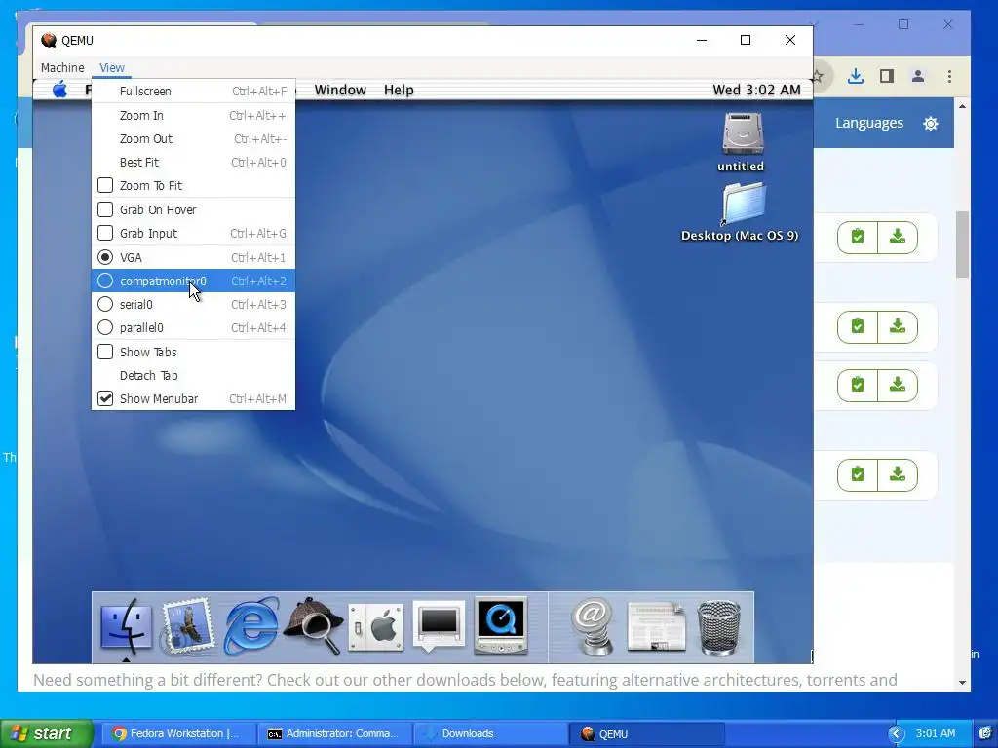Select the Desktop (Mac OS 9) folder
Screen dimensions: 998x748
click(x=741, y=212)
